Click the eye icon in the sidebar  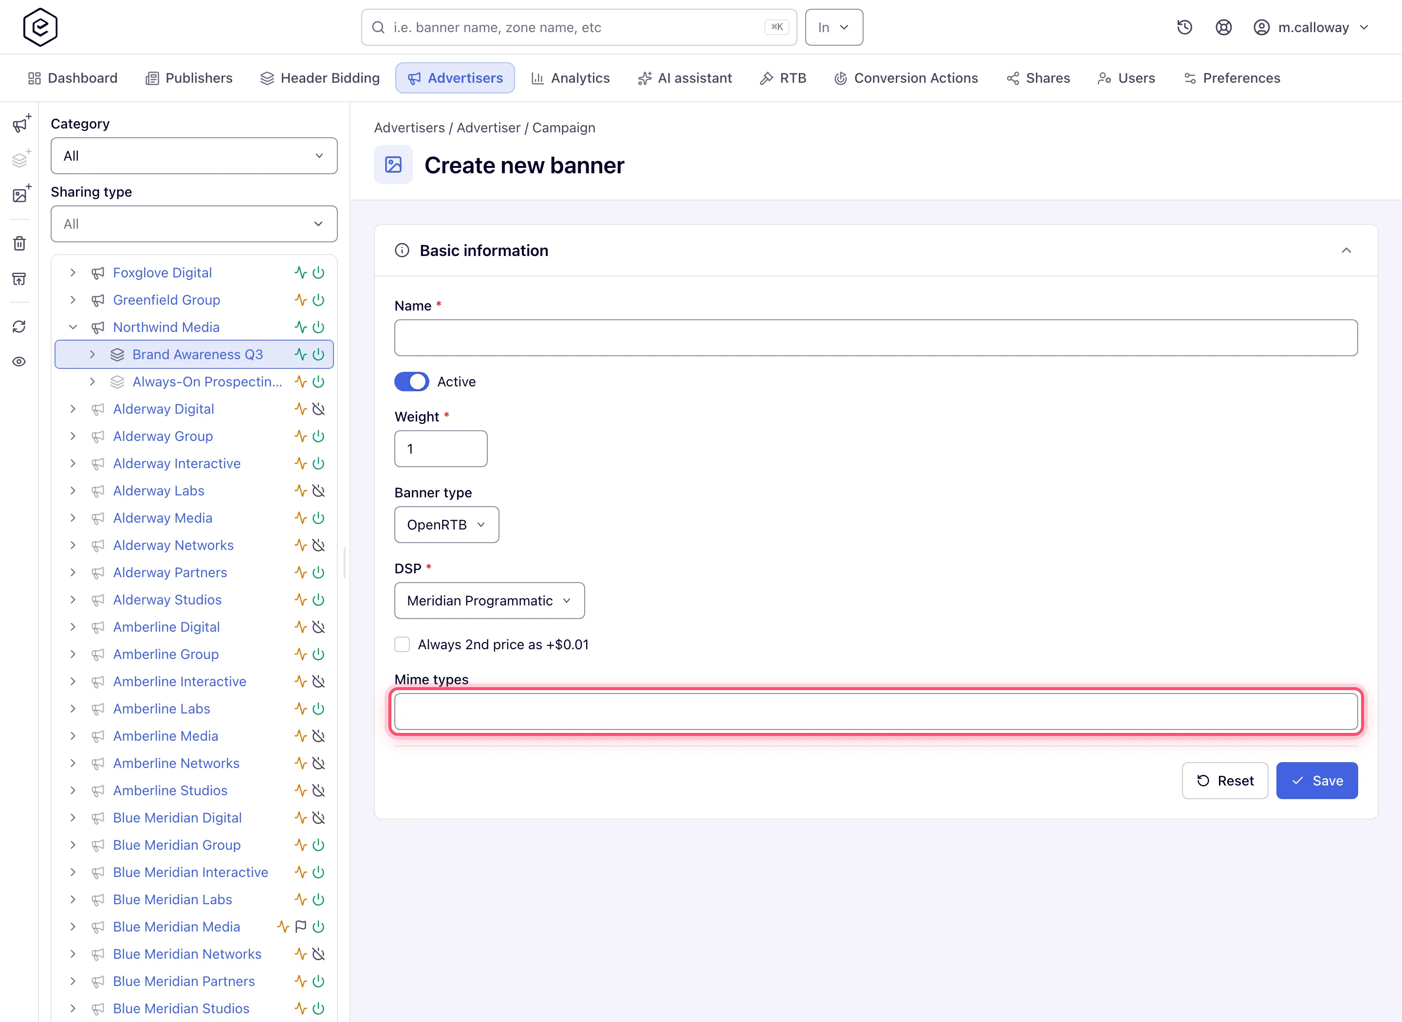20,361
